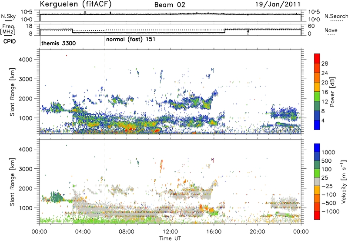This screenshot has width=348, height=241.
Task: Click the velocity panel's "Slant Range [km]" axis title
Action: 12,181
